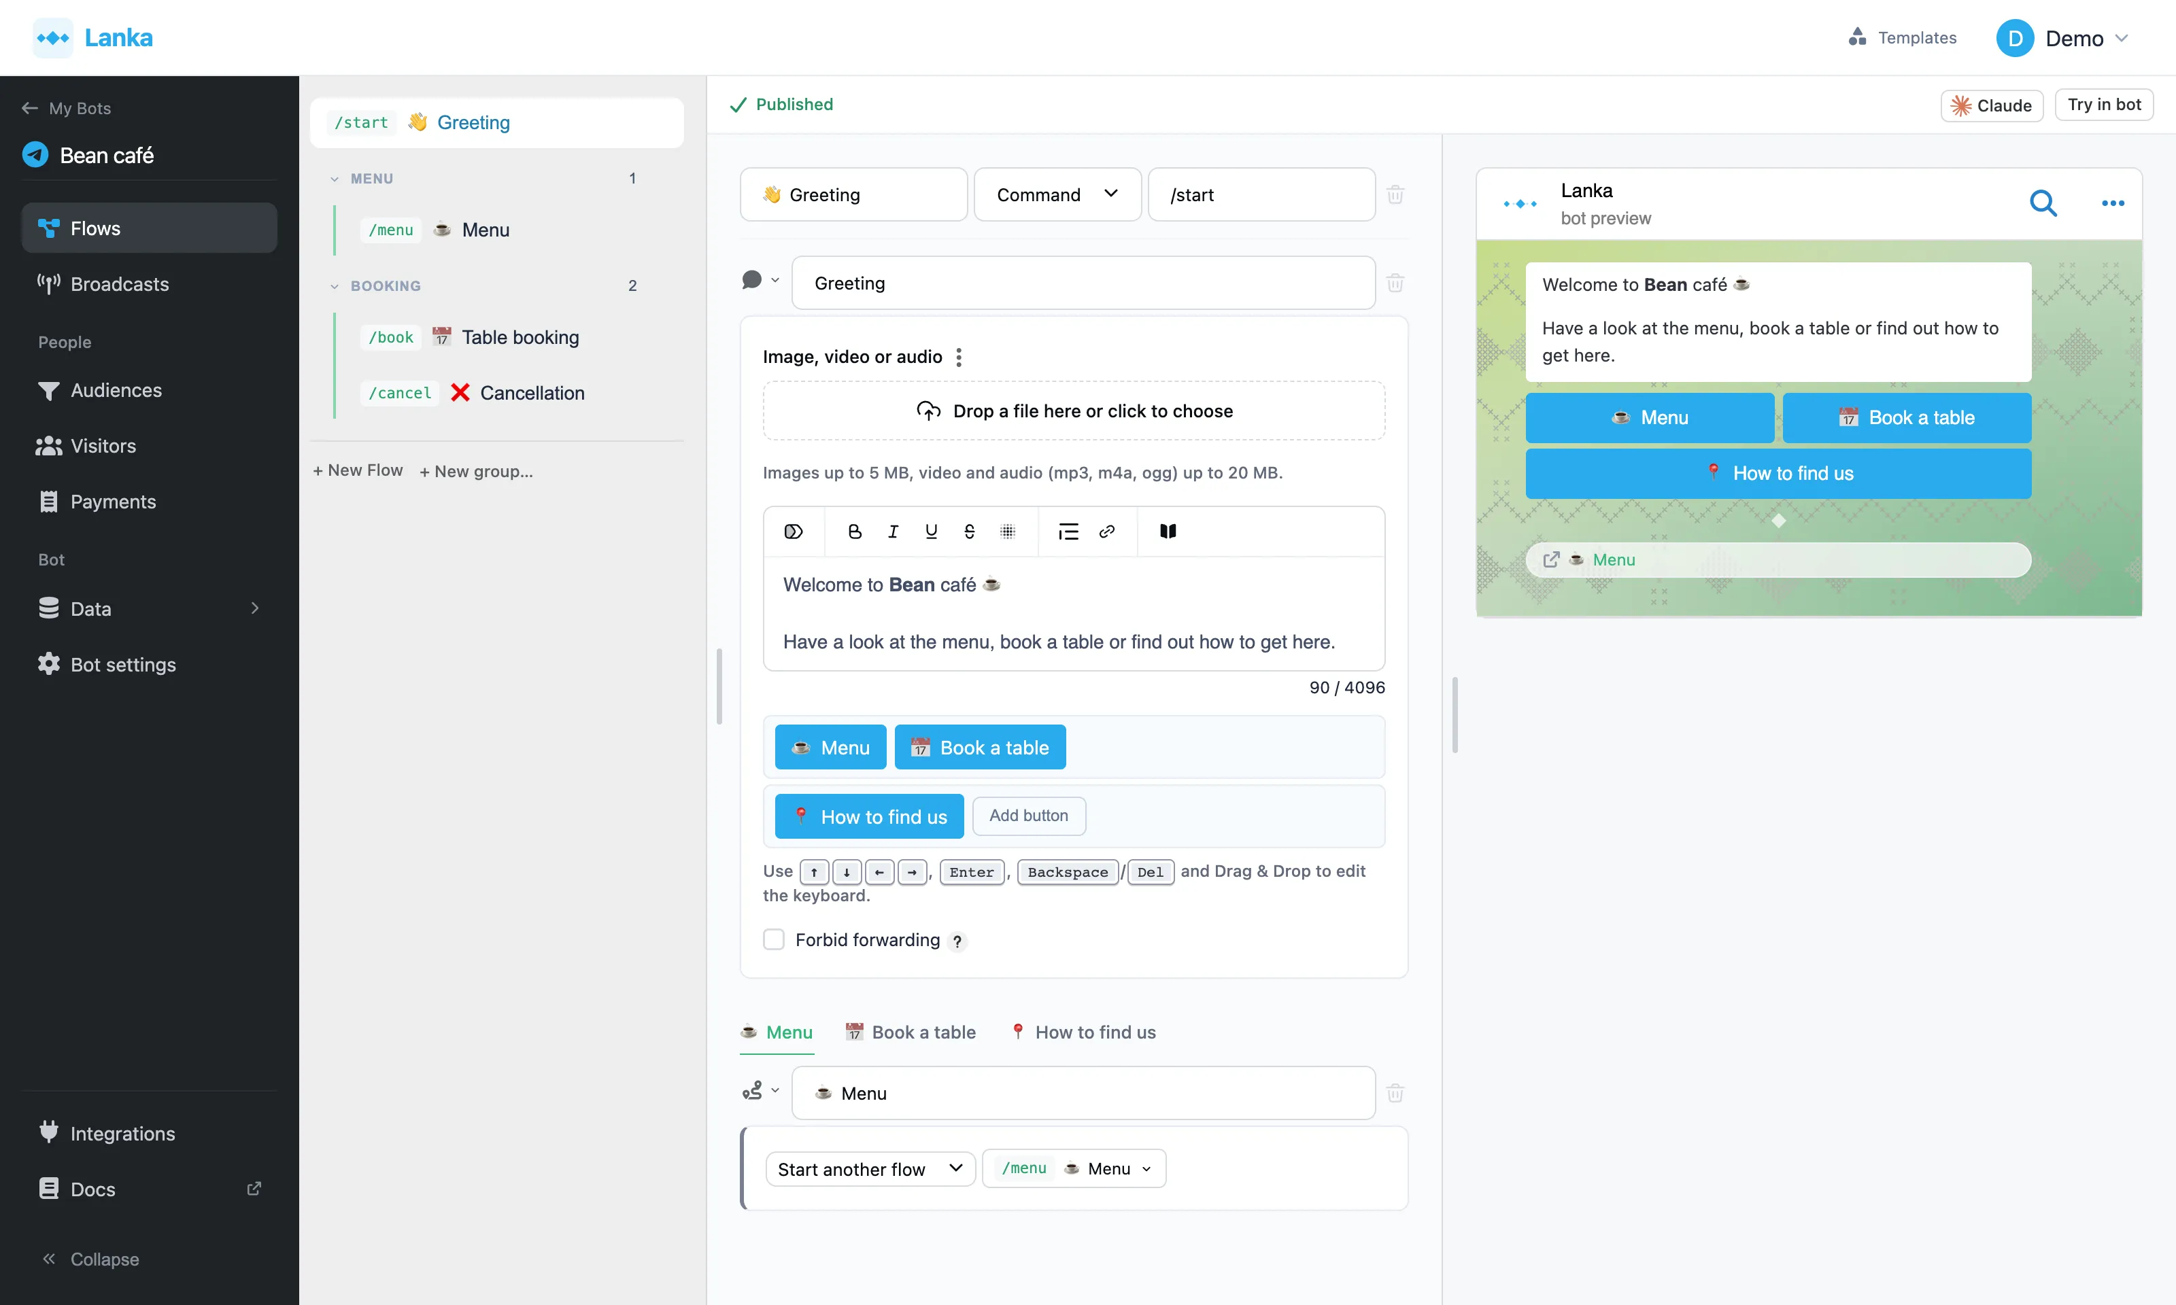Image resolution: width=2176 pixels, height=1305 pixels.
Task: Open the /menu Menu flow selector dropdown
Action: point(1074,1168)
